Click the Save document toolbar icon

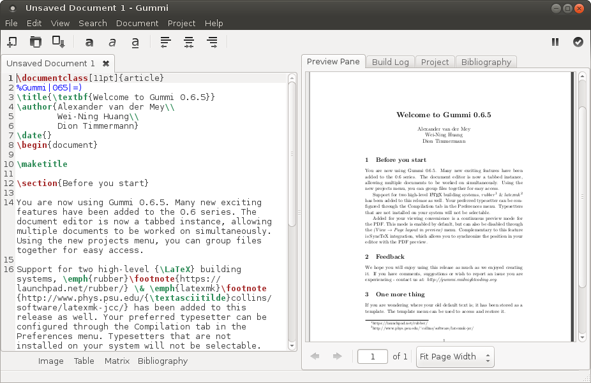(x=59, y=42)
